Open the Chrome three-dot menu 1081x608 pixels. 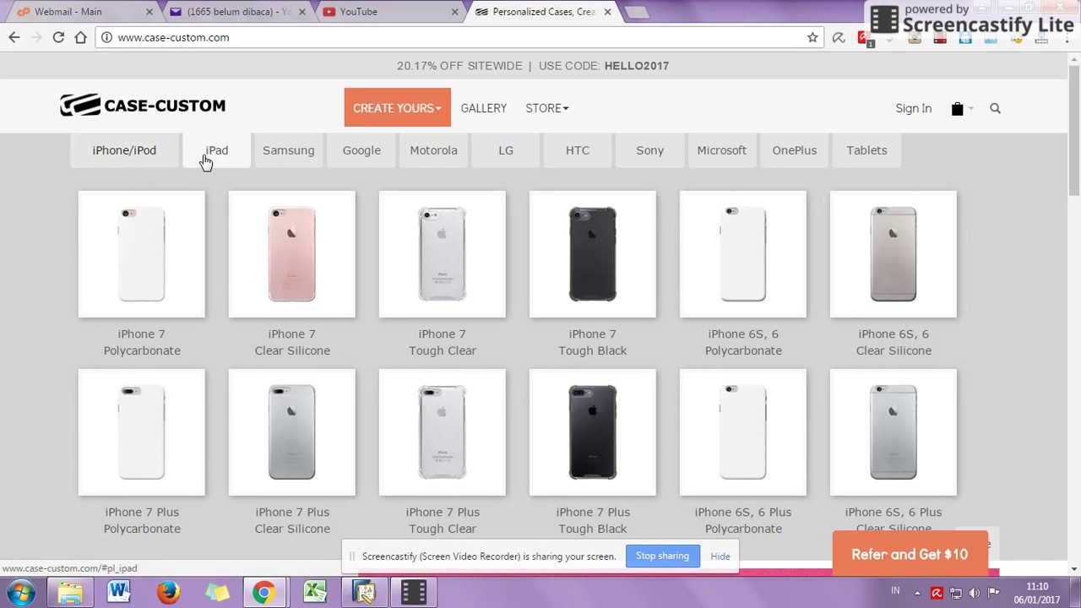point(1068,37)
